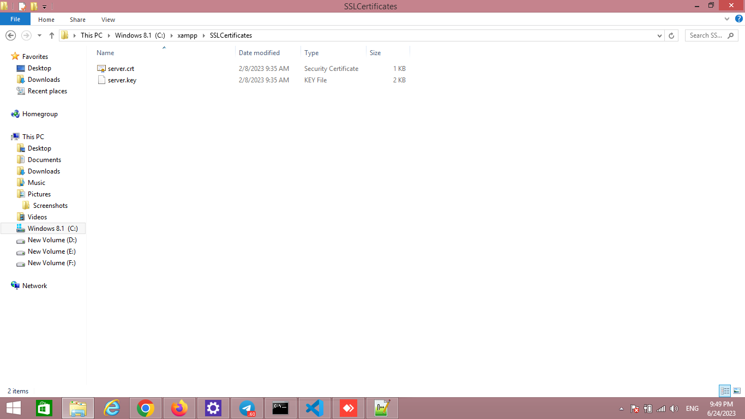Open the Customize Quick Access Toolbar dropdown
The height and width of the screenshot is (419, 745).
(x=45, y=7)
